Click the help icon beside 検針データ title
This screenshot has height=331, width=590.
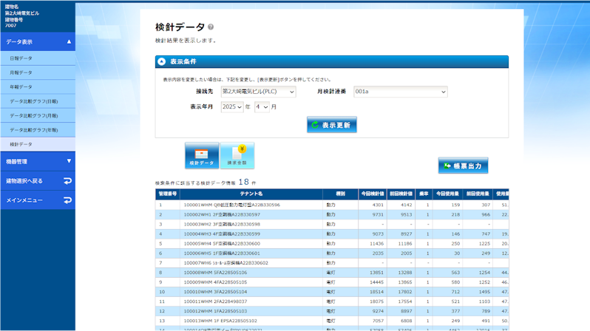click(x=211, y=27)
